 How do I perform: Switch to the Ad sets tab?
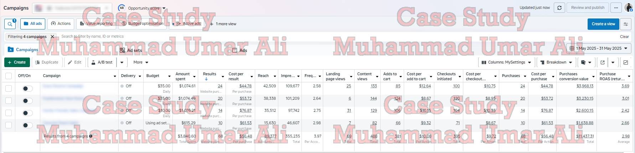coord(131,50)
